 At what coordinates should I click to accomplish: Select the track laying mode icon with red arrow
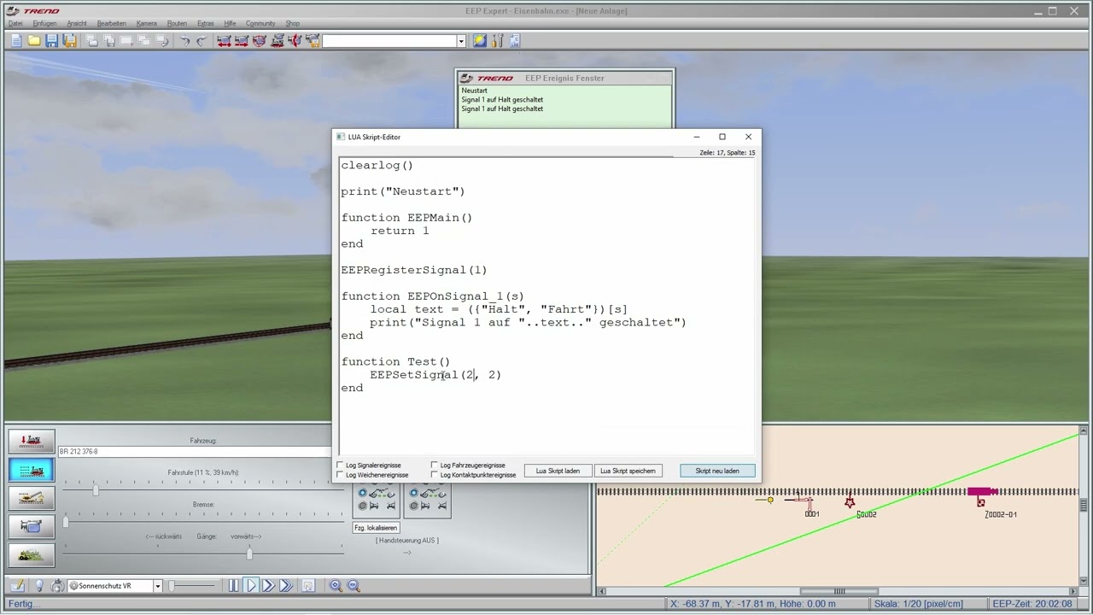pos(32,441)
